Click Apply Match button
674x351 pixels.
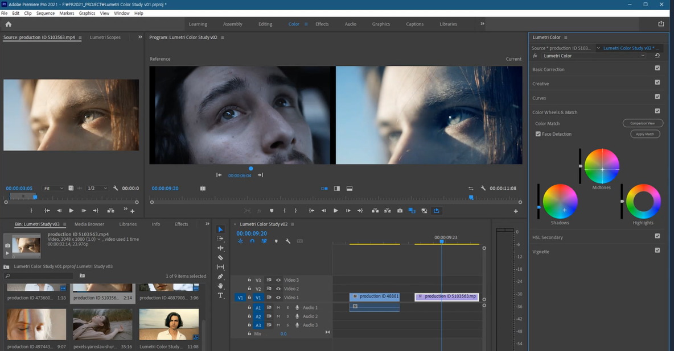[x=645, y=134]
